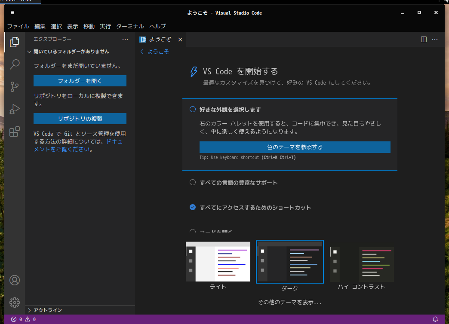Viewport: 449px width, 324px height.
Task: Go back via the ようこそ breadcrumb chevron
Action: [x=142, y=52]
